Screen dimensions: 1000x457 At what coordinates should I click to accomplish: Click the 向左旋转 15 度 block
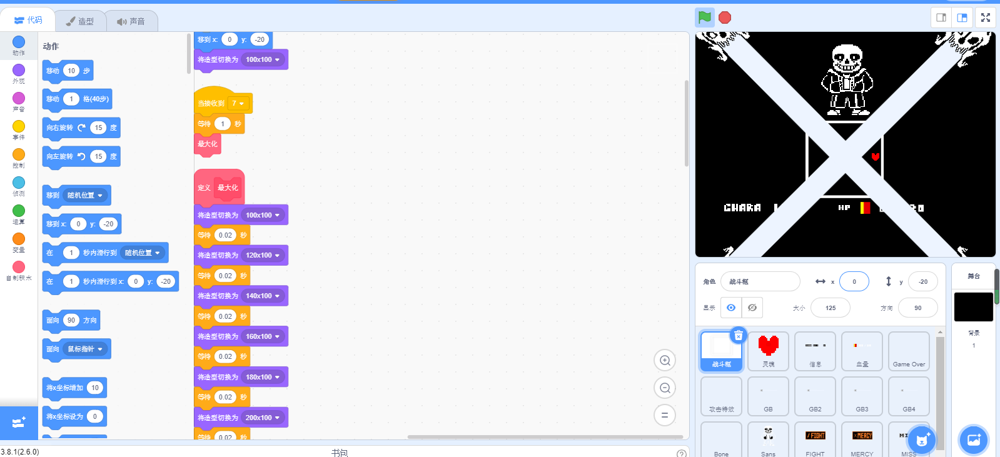pyautogui.click(x=81, y=156)
